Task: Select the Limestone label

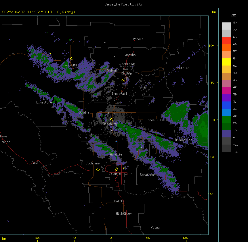Action: tap(44, 102)
